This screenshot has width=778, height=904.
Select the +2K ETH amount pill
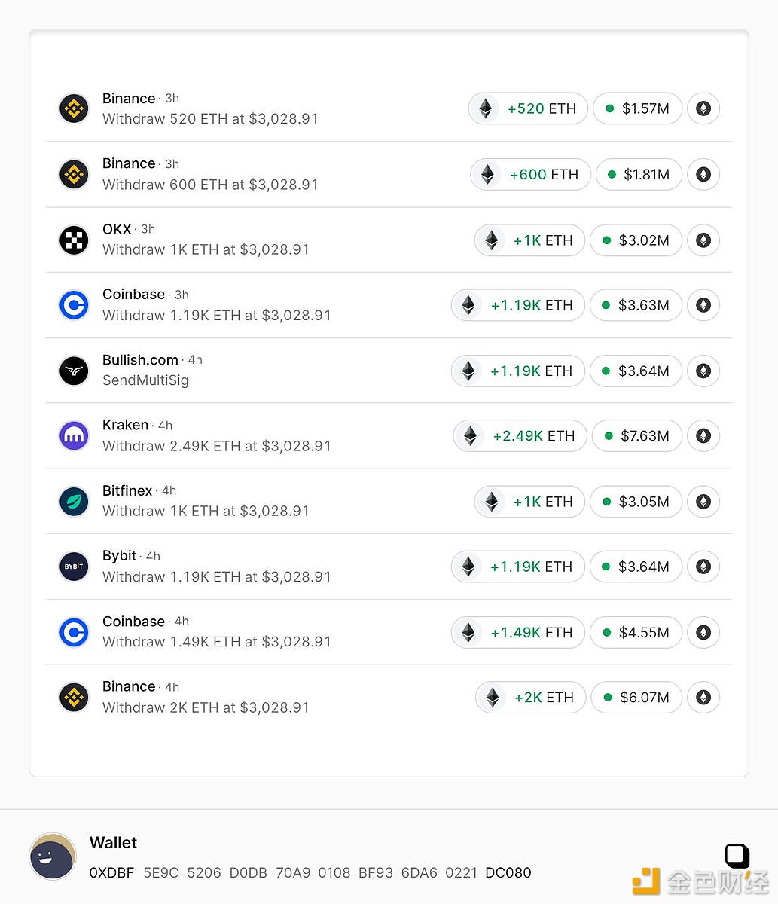530,698
